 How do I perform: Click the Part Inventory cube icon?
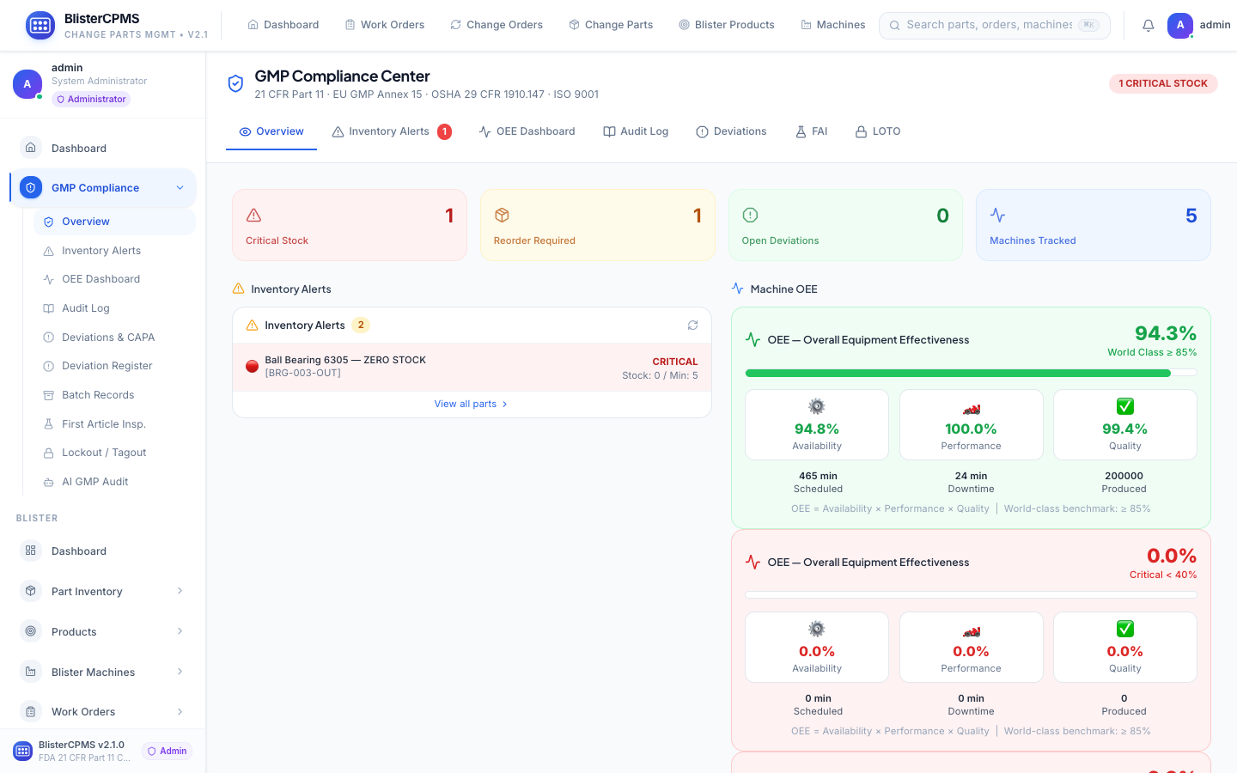[x=31, y=591]
